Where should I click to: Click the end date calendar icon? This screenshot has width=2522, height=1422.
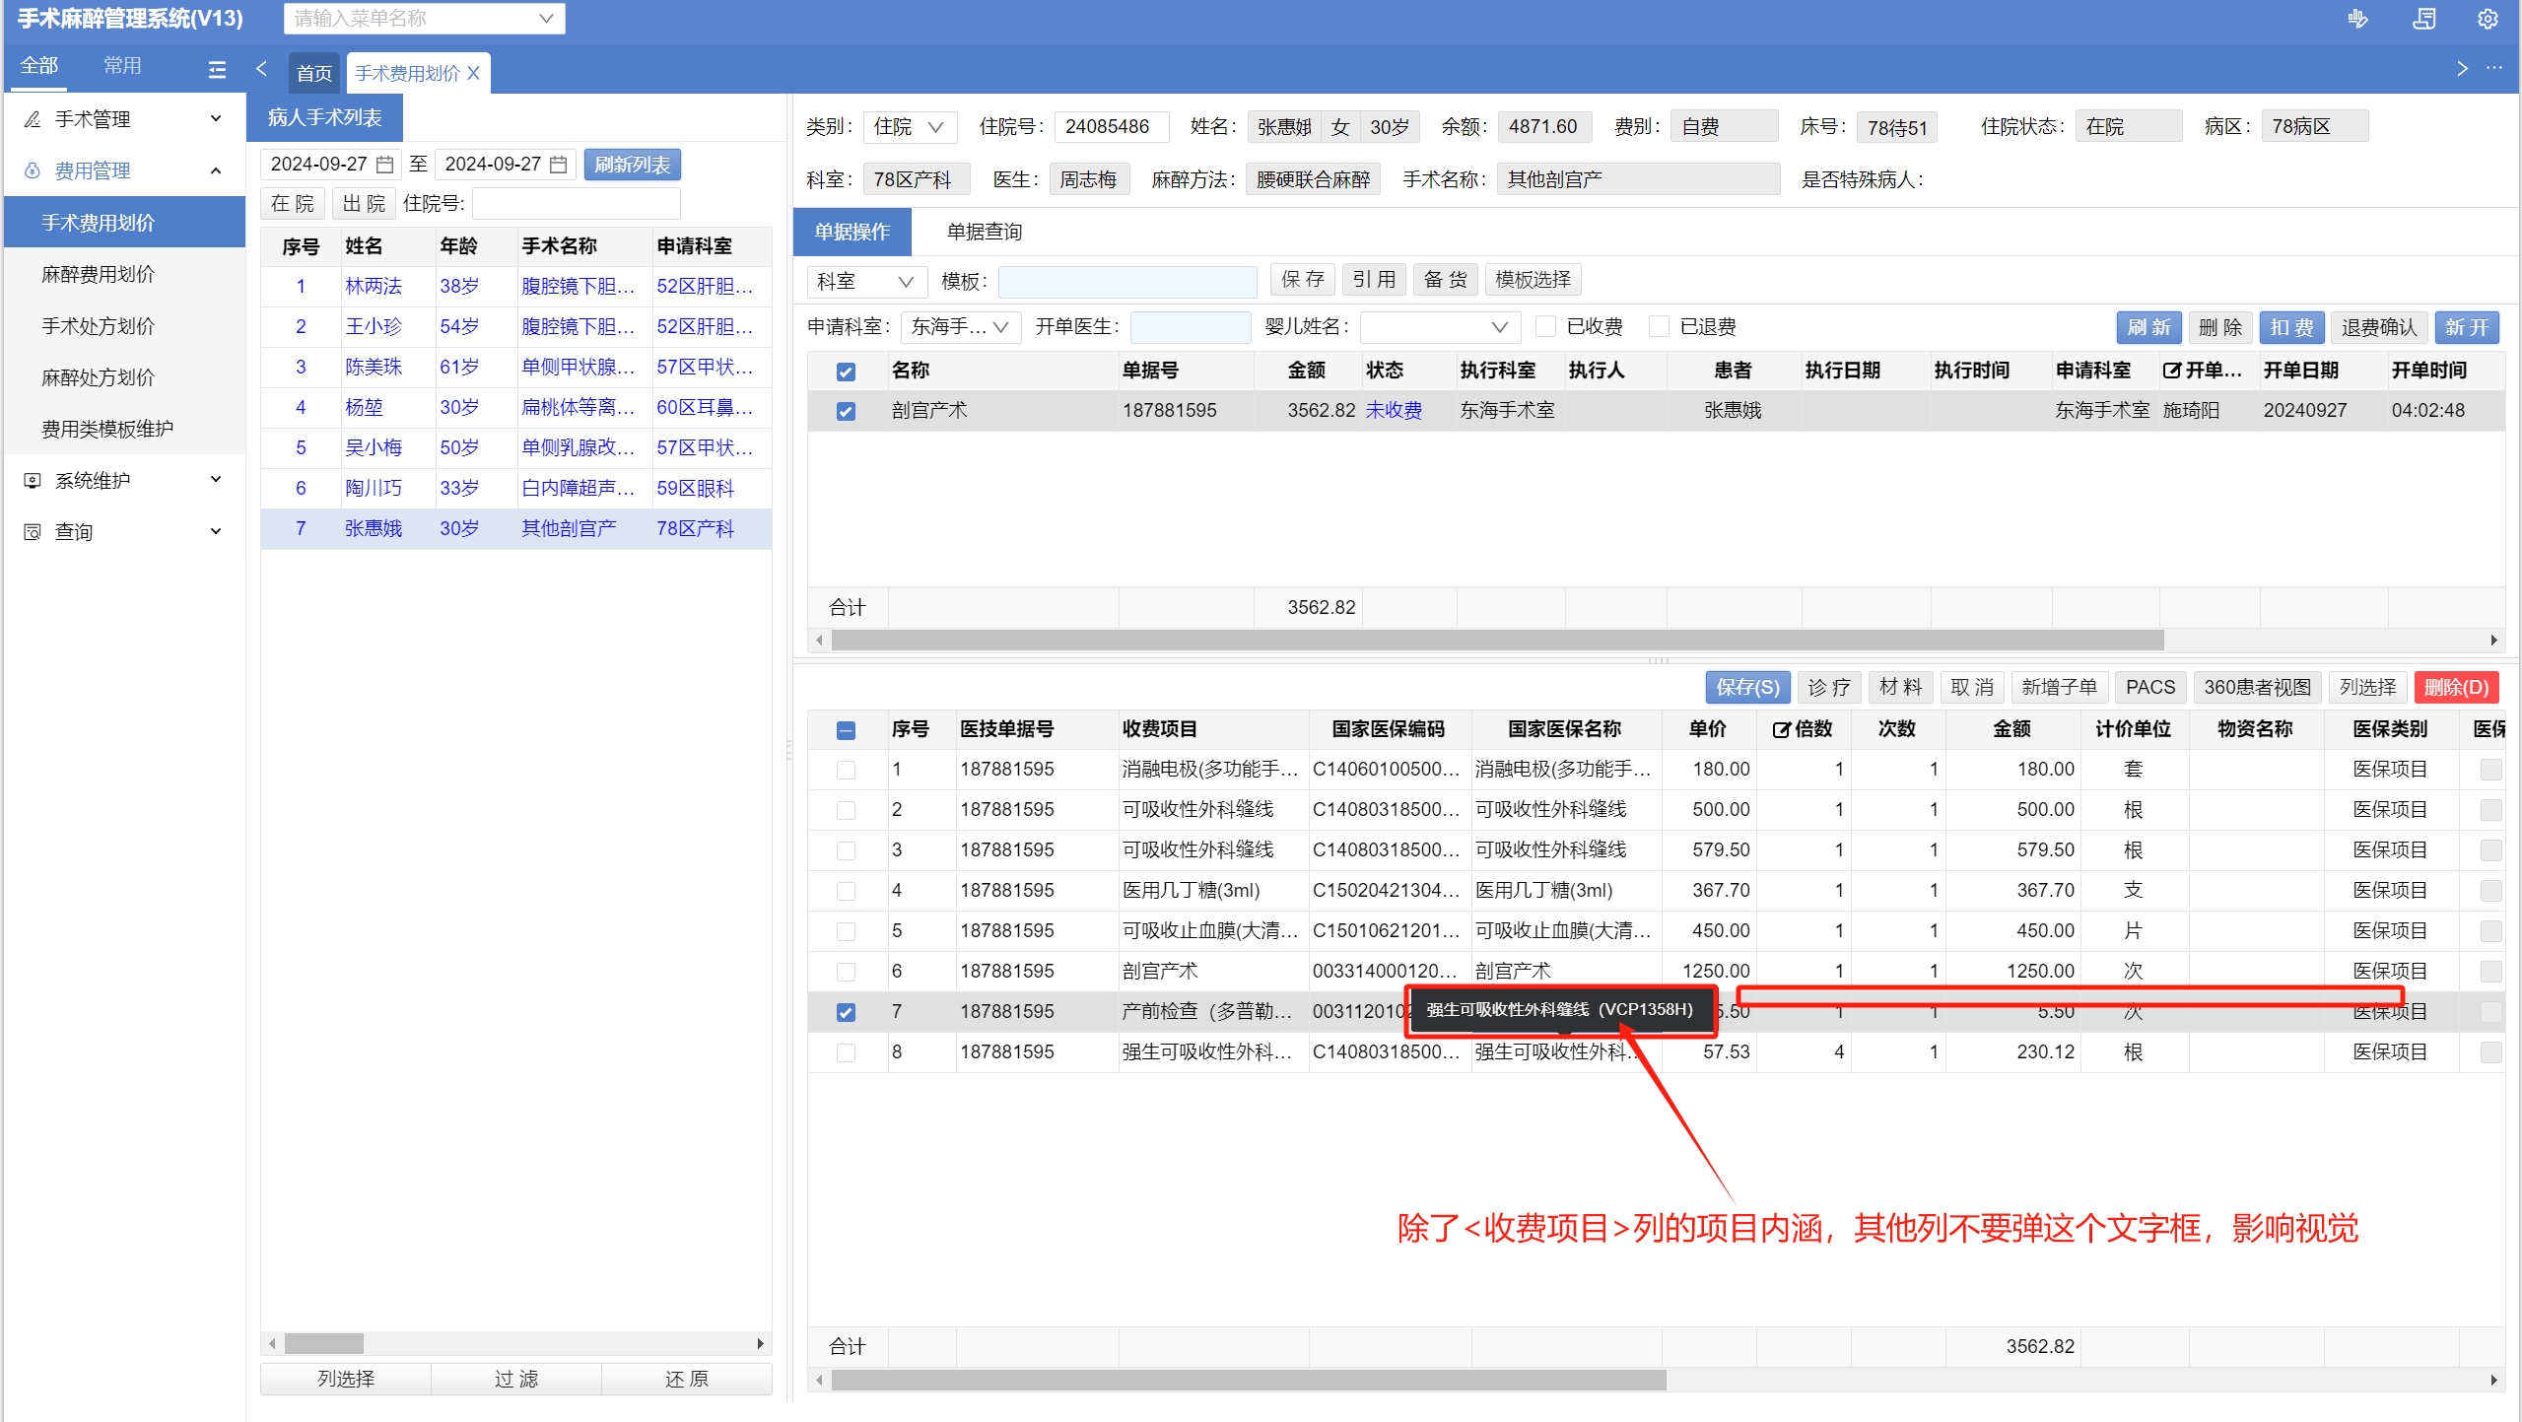558,165
